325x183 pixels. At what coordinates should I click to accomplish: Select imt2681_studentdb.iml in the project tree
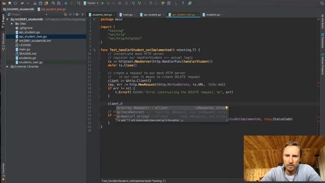point(35,41)
